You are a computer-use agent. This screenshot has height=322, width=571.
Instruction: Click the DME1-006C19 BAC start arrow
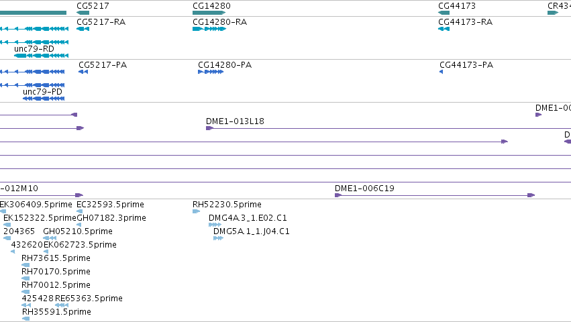click(338, 195)
